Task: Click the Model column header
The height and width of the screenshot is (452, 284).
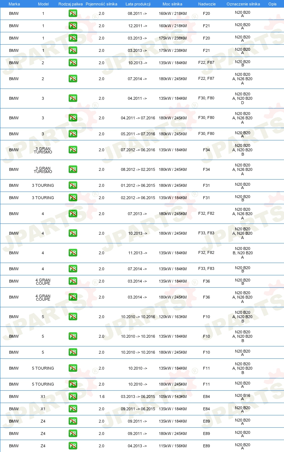Action: pos(43,4)
